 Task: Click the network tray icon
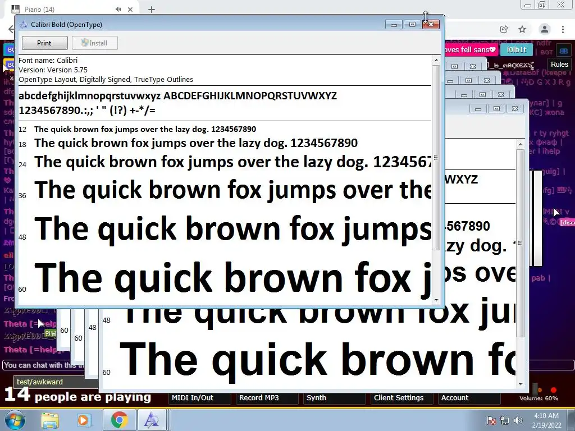[x=505, y=420]
